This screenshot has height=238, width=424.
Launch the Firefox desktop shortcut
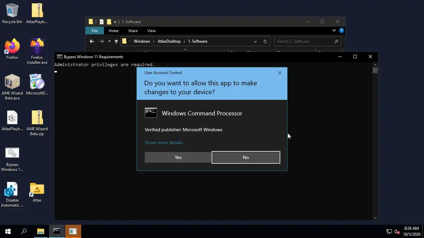tap(12, 49)
